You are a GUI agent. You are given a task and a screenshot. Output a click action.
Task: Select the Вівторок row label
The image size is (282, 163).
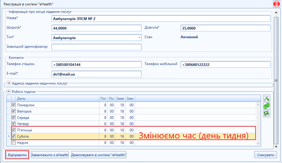[x=24, y=111]
